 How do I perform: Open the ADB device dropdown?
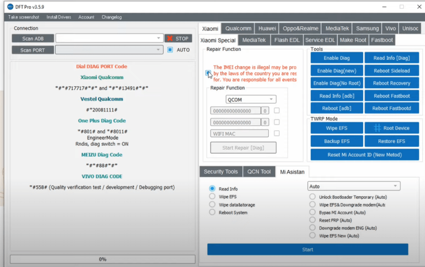pyautogui.click(x=109, y=39)
